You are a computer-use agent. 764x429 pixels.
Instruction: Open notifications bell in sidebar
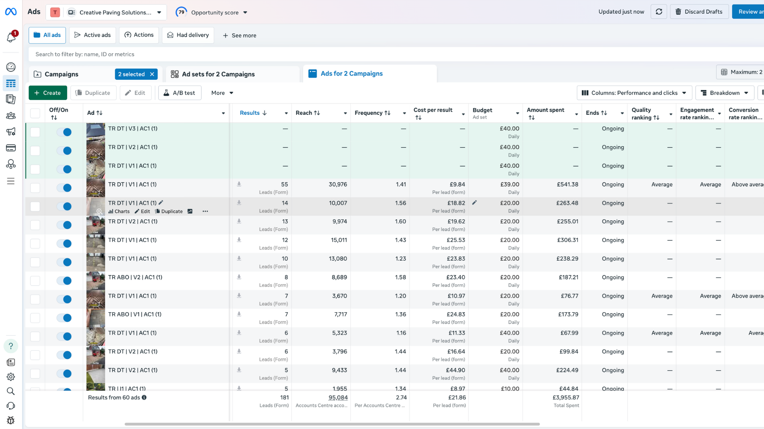pos(11,37)
